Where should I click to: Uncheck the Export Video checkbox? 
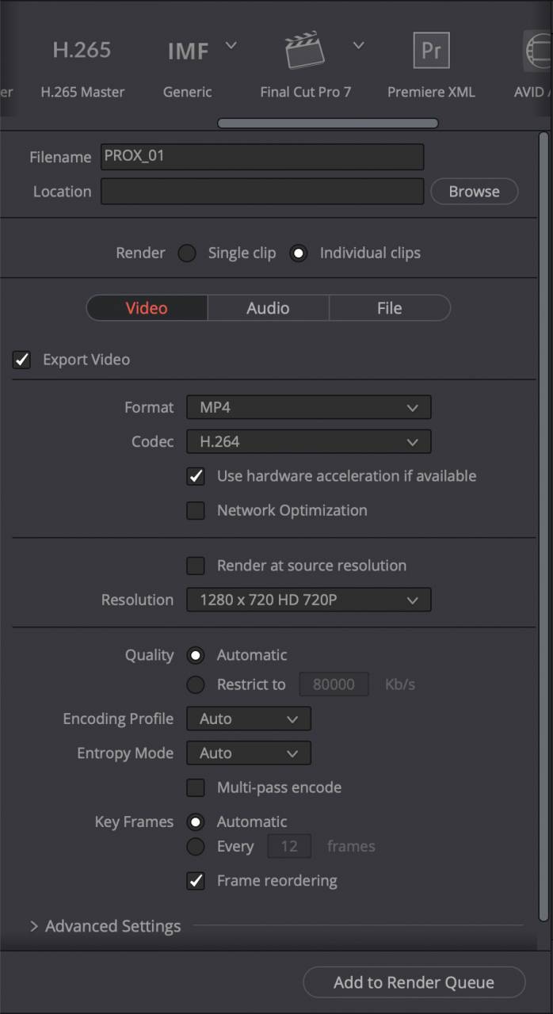coord(21,360)
